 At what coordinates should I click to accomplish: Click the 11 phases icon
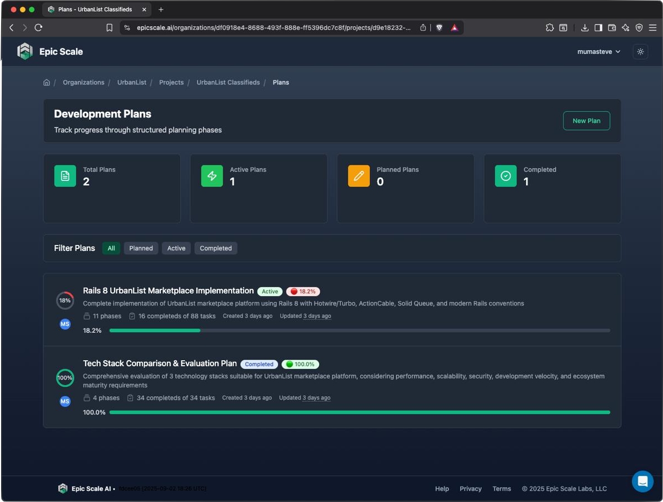coord(87,316)
